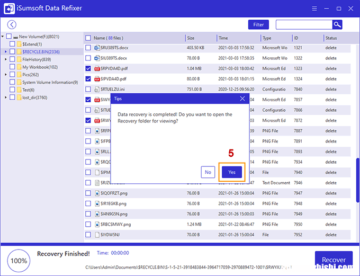This screenshot has height=276, width=360.
Task: Click Yes to open the Recovery folder
Action: pos(231,172)
